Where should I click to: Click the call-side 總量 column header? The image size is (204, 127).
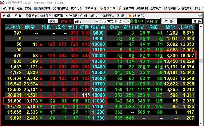pyautogui.click(x=30, y=27)
